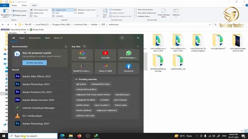Screen dimensions: 248x139
Task: Click Hide selected items button
Action: (x=164, y=13)
